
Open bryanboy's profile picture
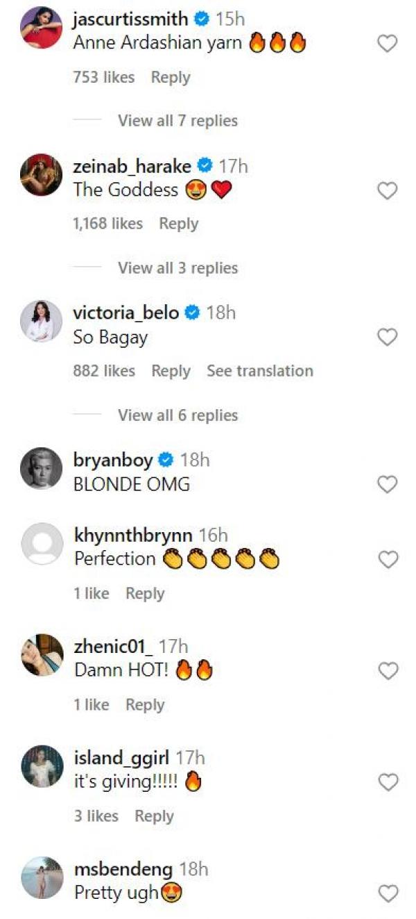click(42, 468)
